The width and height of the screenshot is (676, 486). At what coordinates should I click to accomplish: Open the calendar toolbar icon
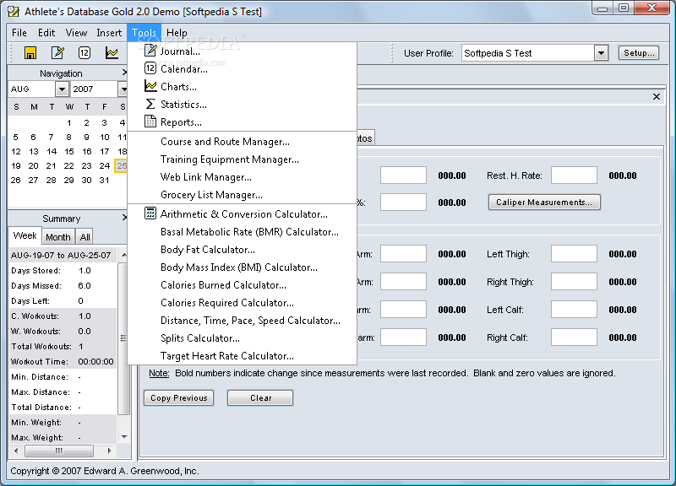click(84, 53)
